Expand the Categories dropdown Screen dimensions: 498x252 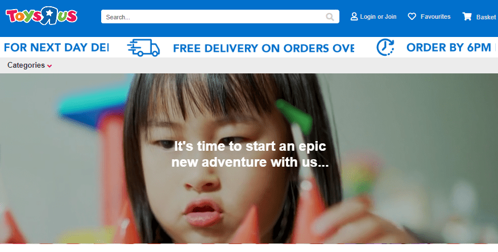(x=30, y=65)
